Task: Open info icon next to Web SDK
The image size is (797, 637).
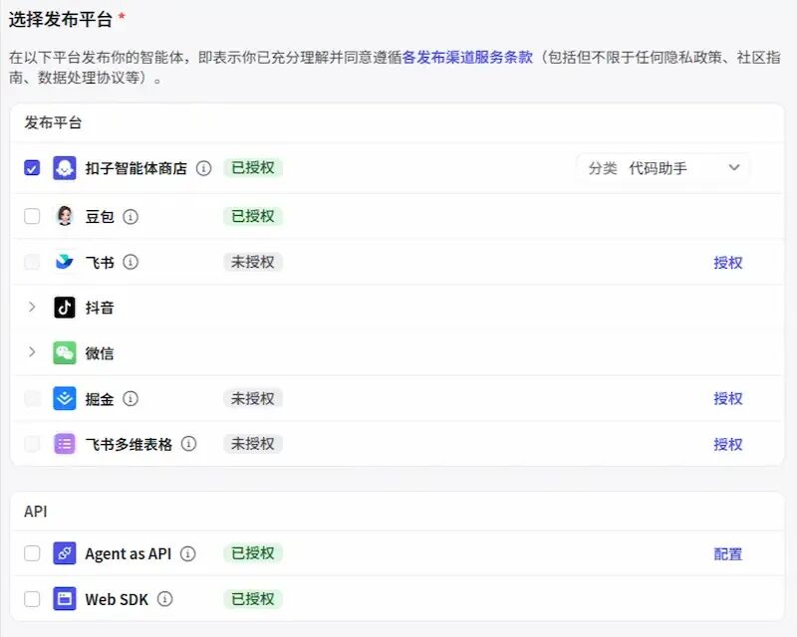Action: point(164,599)
